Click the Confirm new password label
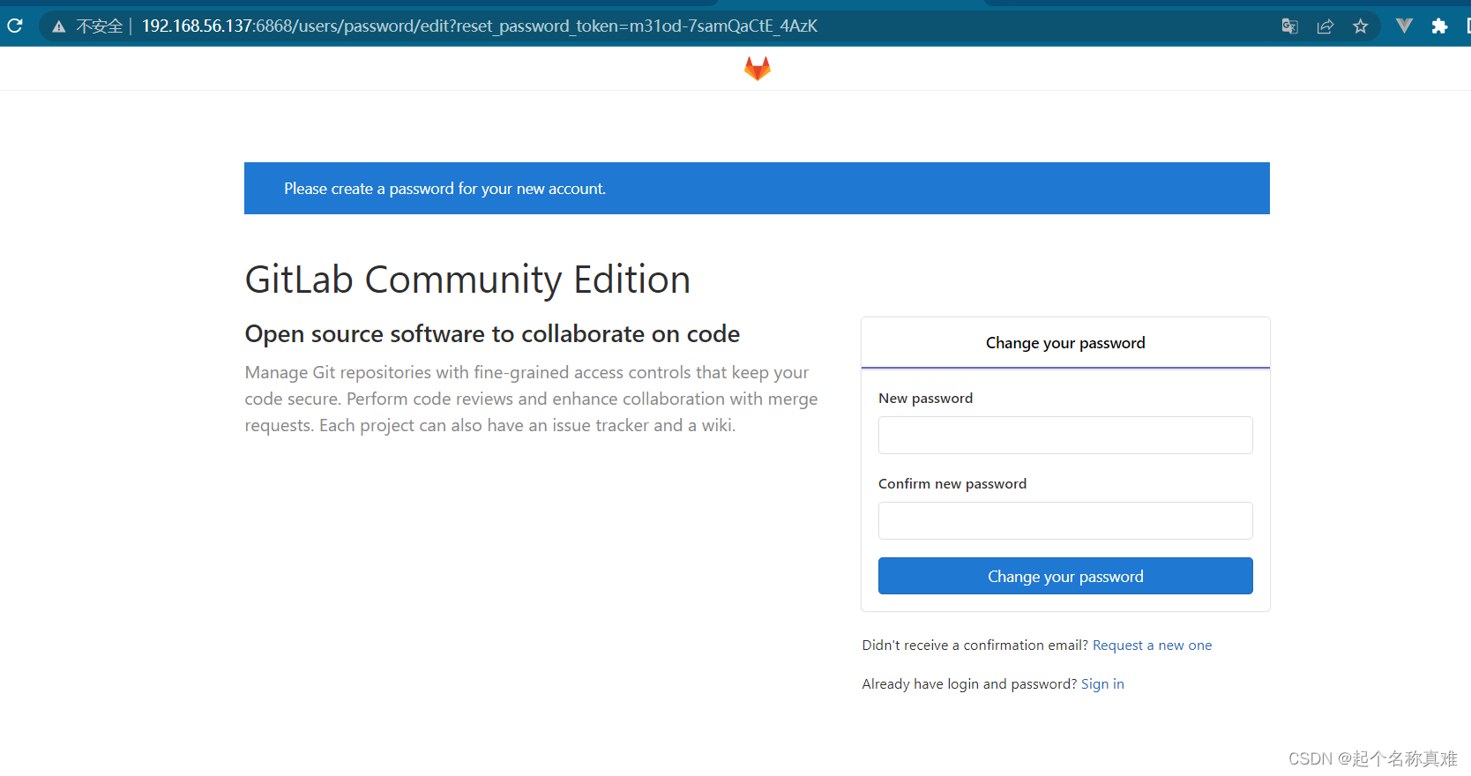 952,484
